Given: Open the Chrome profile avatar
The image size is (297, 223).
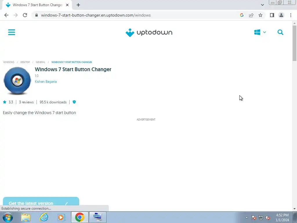Looking at the screenshot, I should pyautogui.click(x=281, y=15).
